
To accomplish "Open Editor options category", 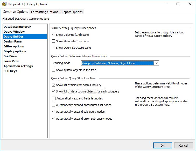I will coord(25,46).
